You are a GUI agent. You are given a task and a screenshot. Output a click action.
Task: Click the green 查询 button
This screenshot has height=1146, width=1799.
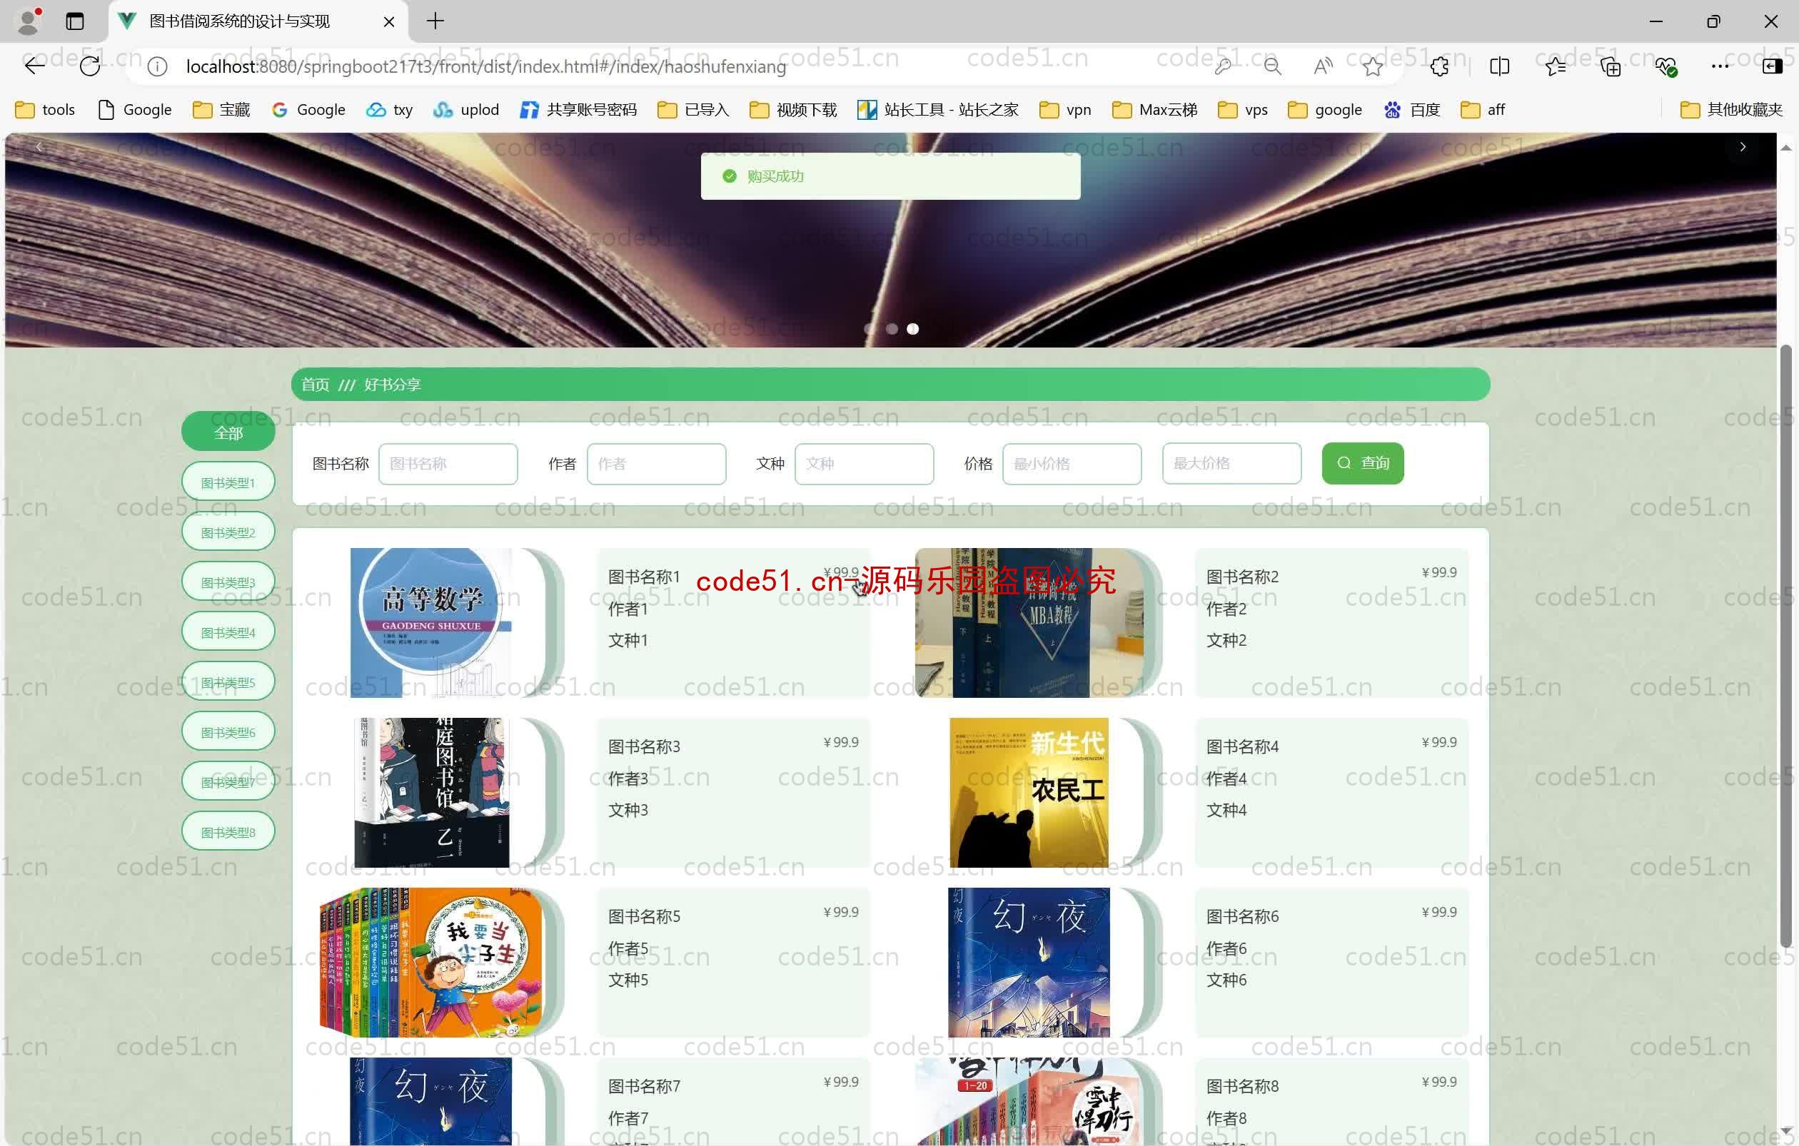point(1363,464)
